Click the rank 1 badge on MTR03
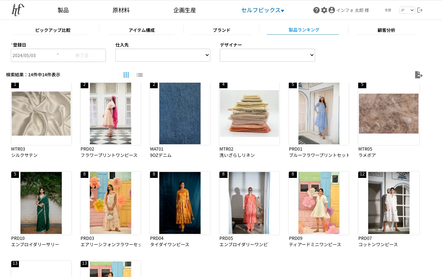The image size is (442, 277). pyautogui.click(x=15, y=85)
